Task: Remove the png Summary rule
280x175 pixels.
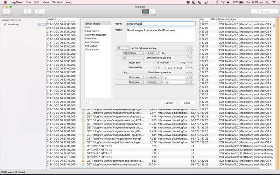Action: click(x=187, y=82)
